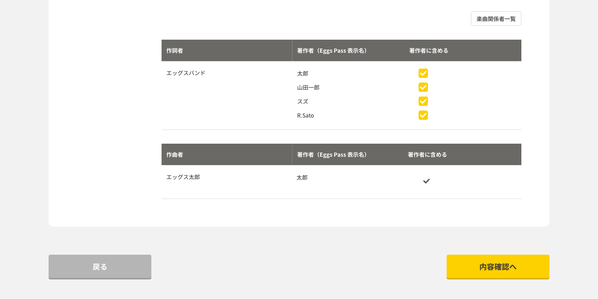
Task: Click the スズ author name
Action: (x=303, y=102)
